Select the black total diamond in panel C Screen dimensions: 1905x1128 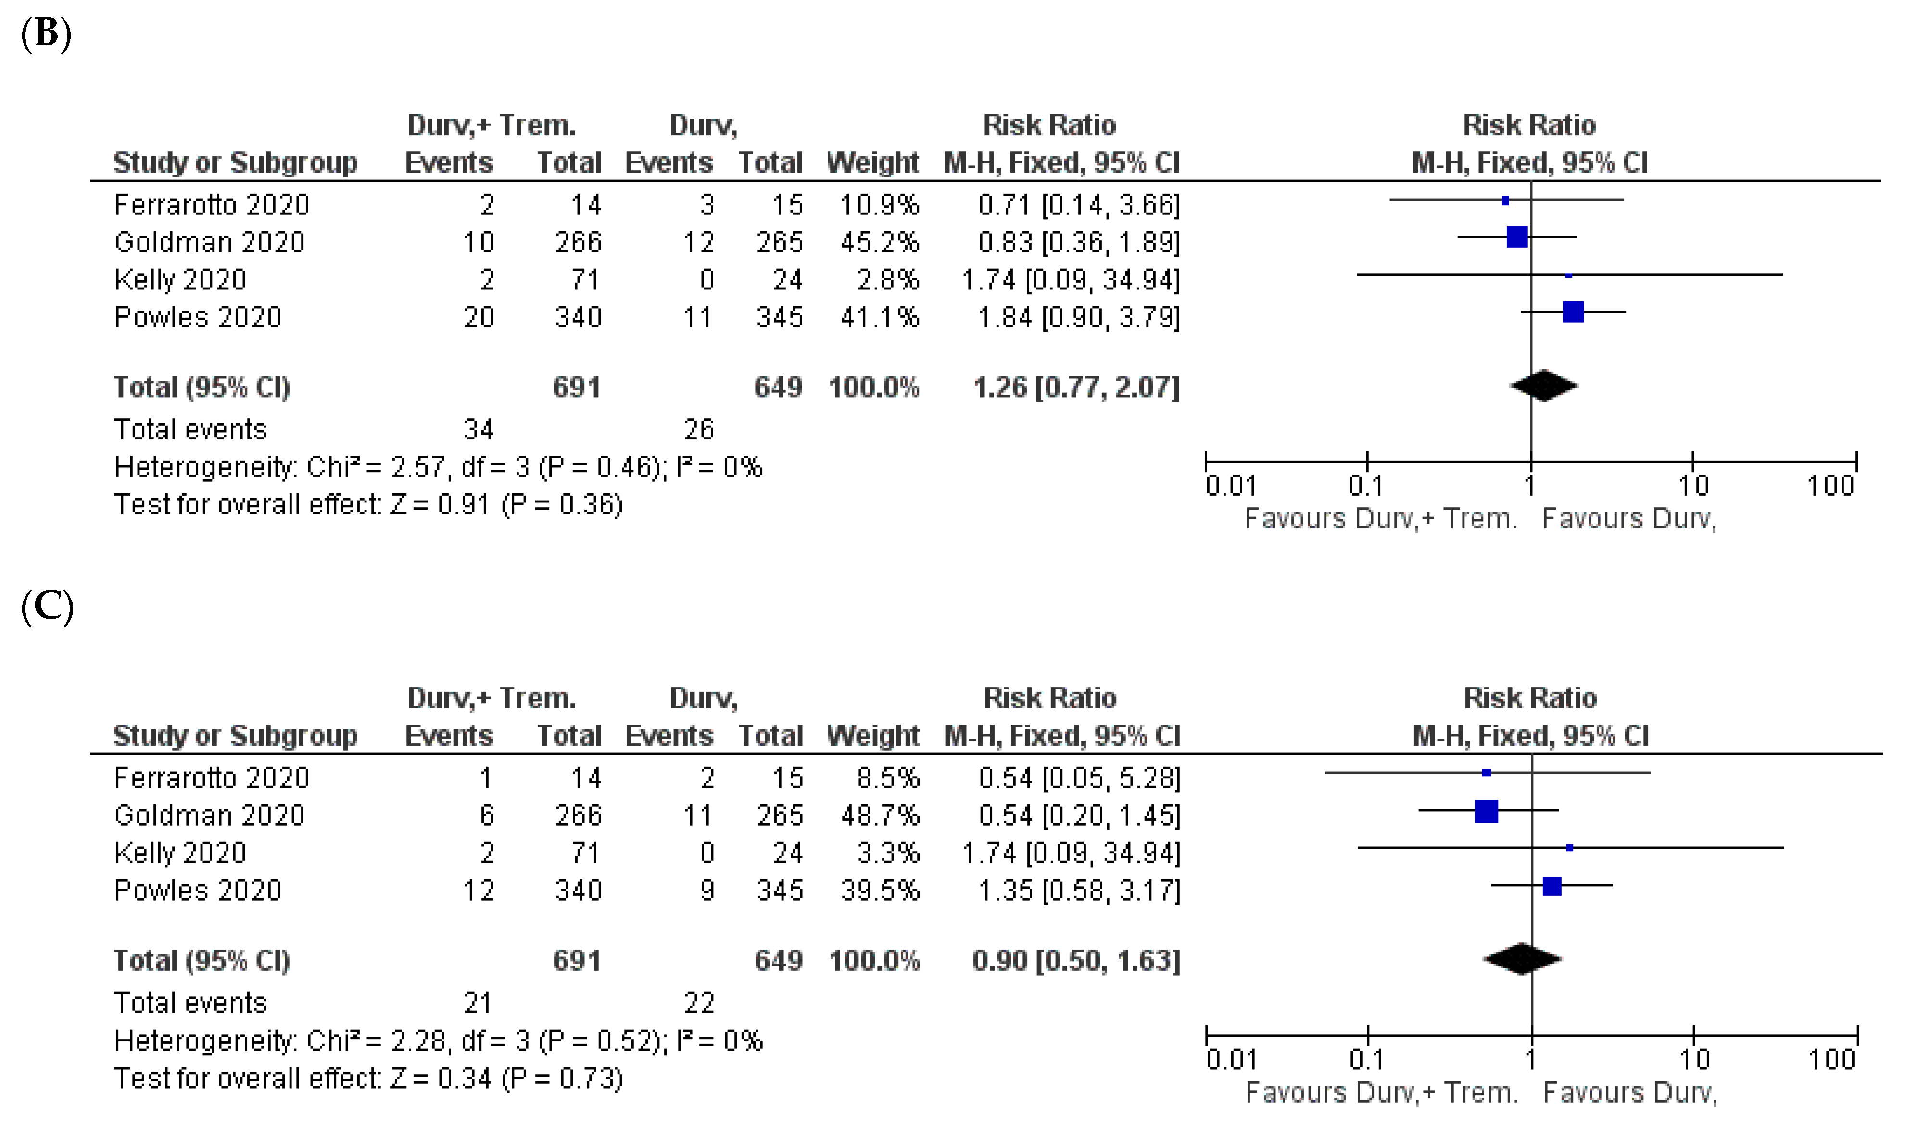1522,958
